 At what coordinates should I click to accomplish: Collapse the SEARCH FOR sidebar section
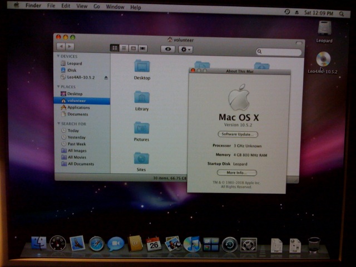point(58,123)
